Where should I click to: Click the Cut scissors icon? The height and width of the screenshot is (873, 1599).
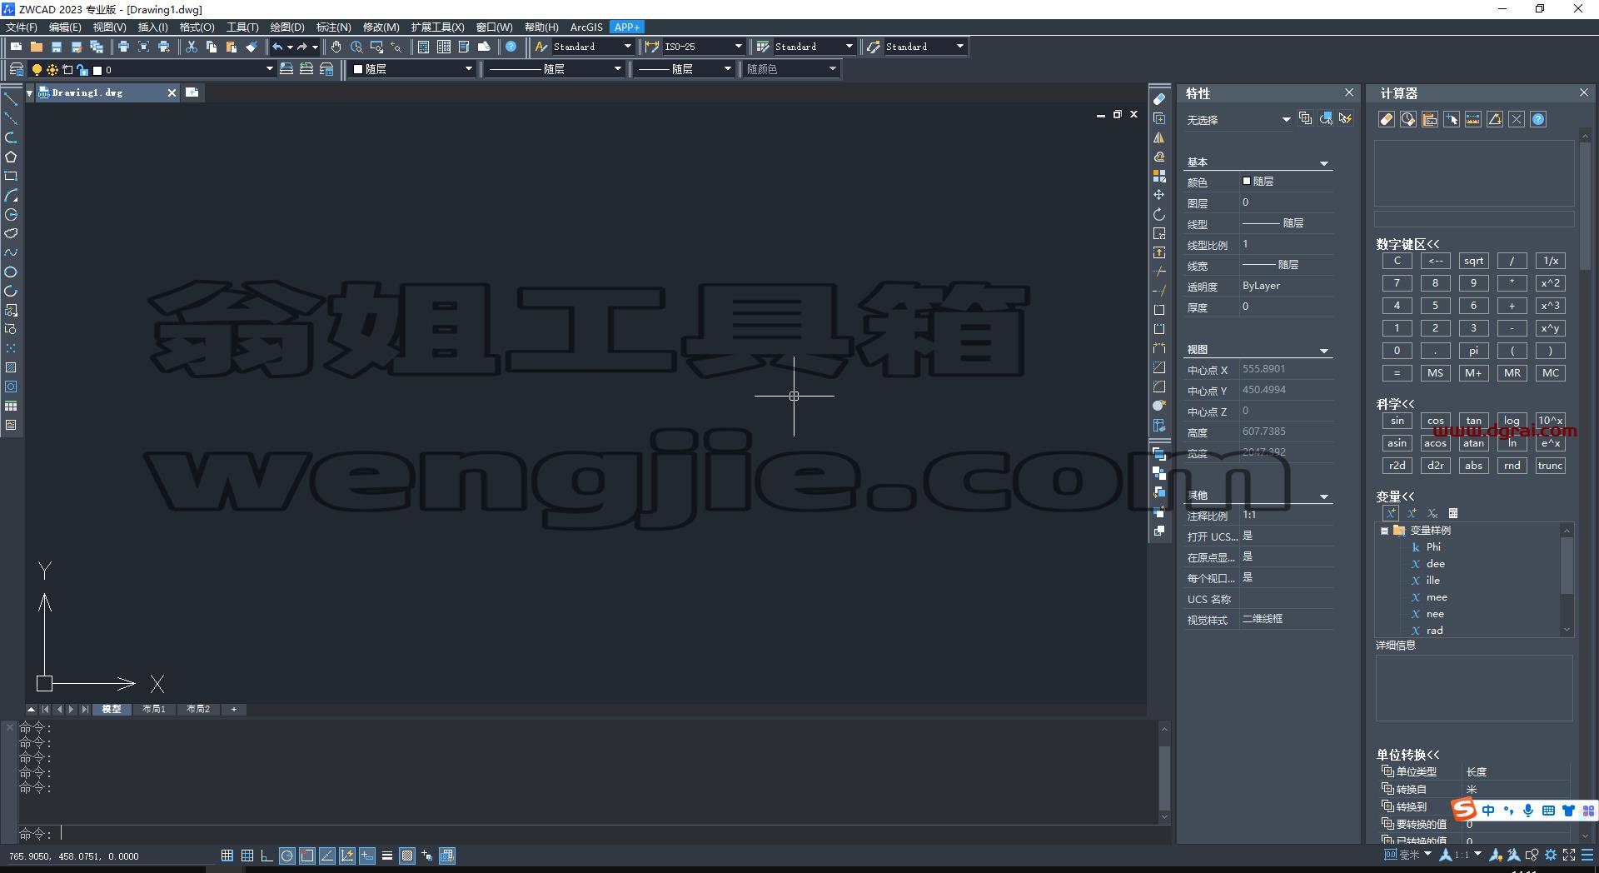(x=192, y=47)
